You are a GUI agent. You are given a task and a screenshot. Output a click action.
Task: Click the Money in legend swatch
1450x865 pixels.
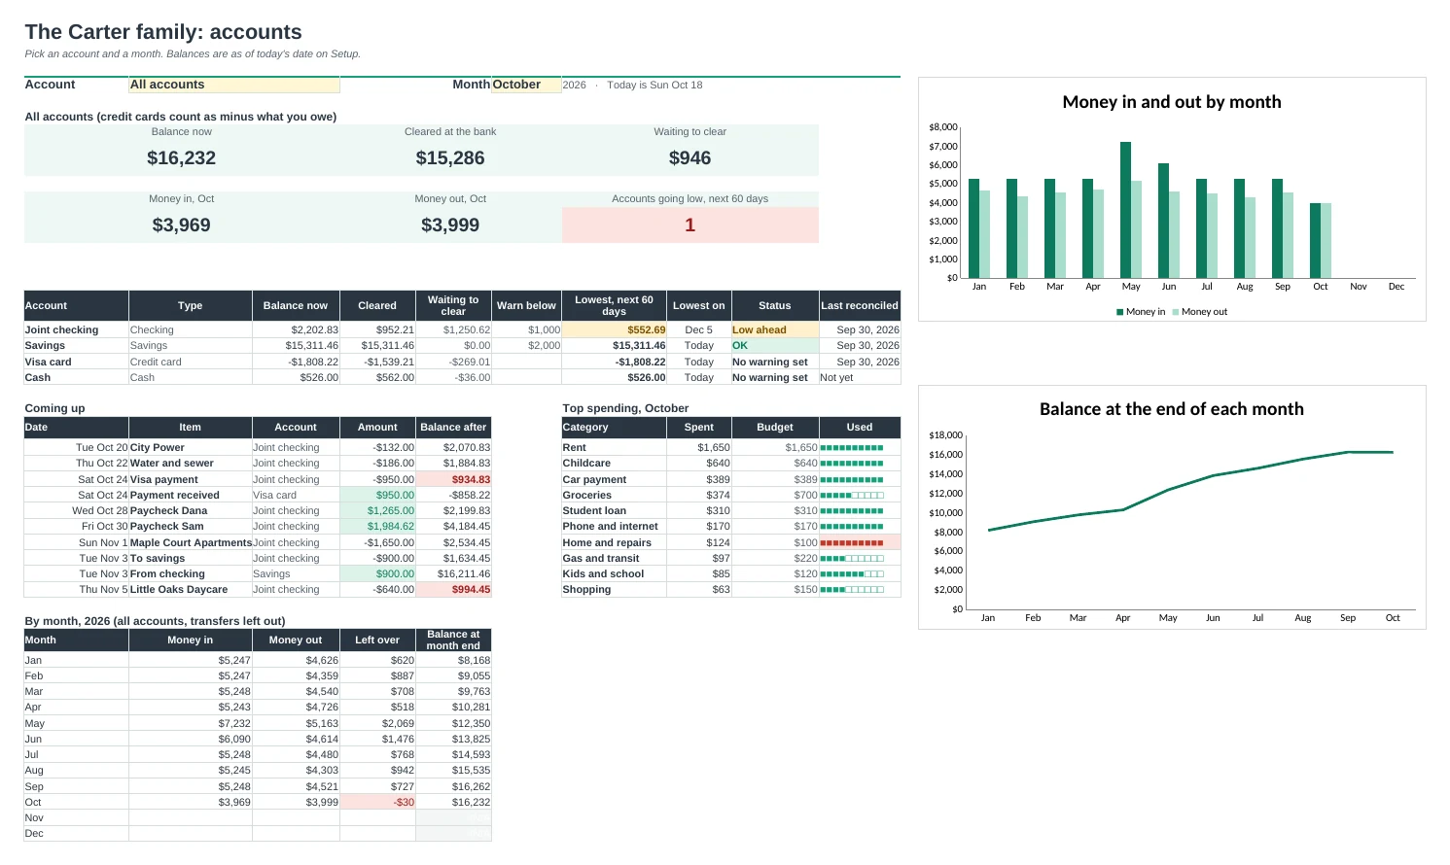tap(1119, 312)
